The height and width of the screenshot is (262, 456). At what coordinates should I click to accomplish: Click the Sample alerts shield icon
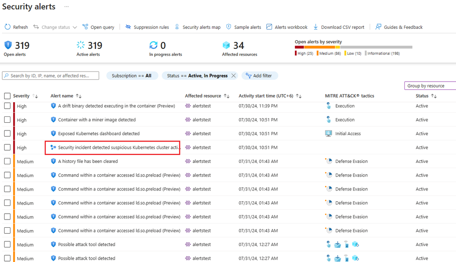[x=229, y=27]
